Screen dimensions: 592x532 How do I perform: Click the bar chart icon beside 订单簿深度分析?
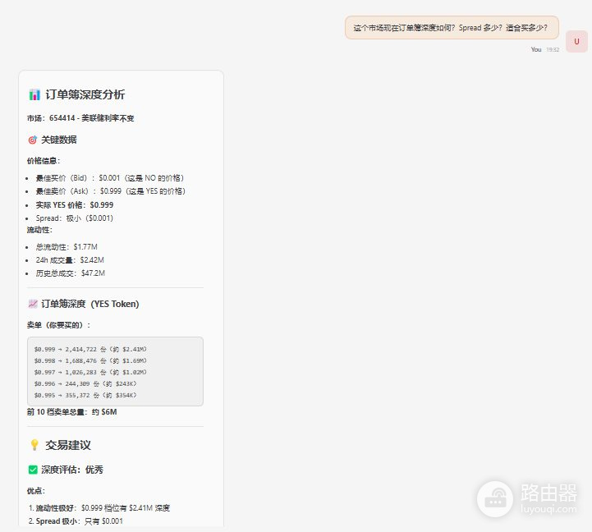[x=34, y=94]
